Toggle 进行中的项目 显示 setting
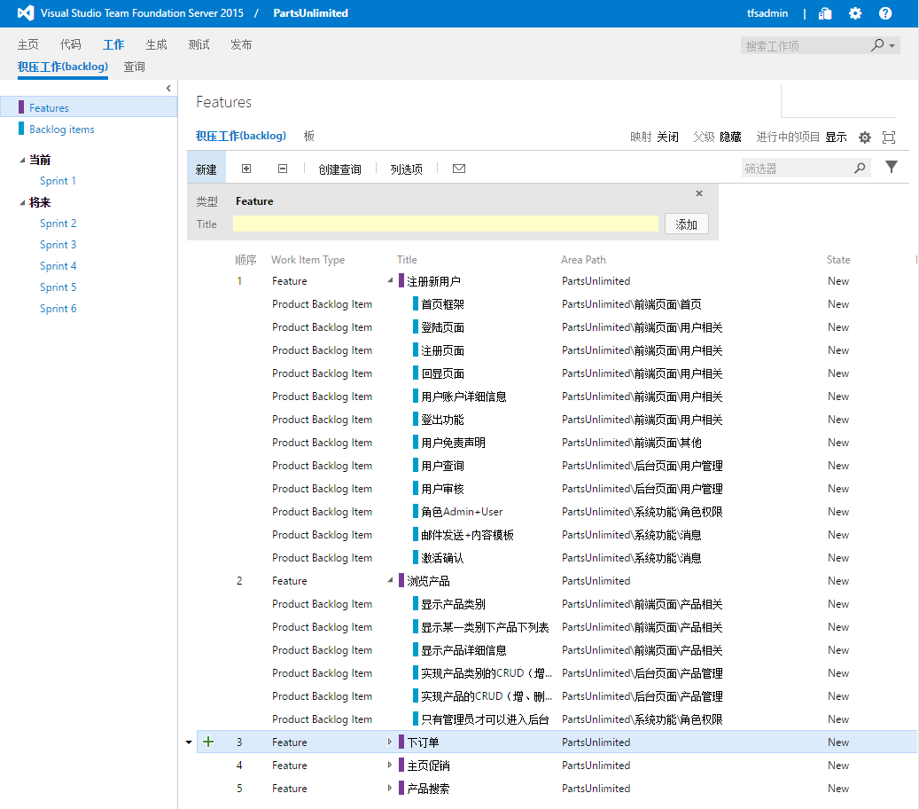The width and height of the screenshot is (919, 809). (836, 137)
